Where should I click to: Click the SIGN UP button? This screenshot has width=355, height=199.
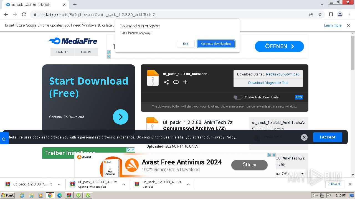62,52
